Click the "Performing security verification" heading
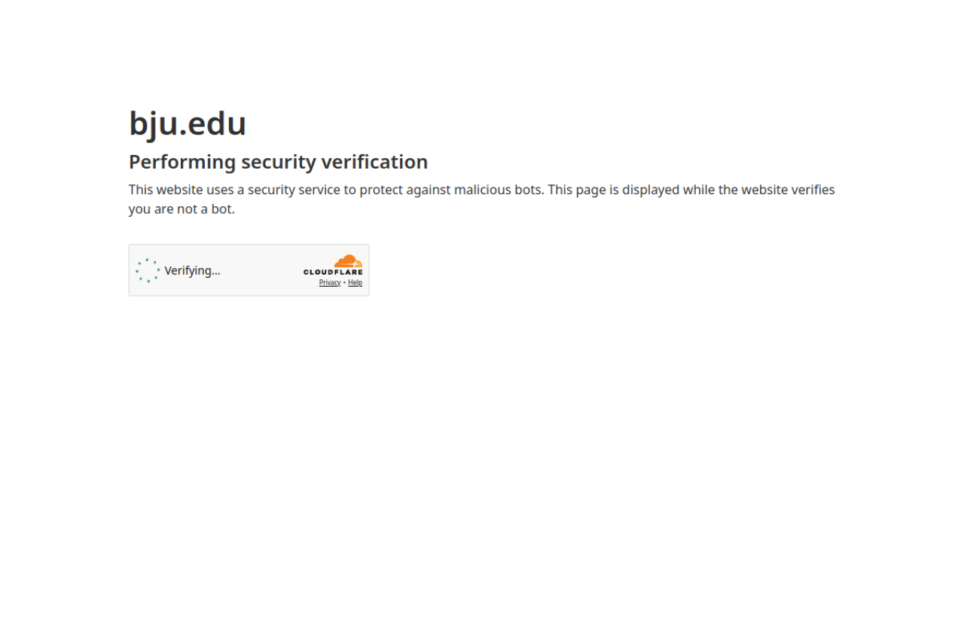This screenshot has width=964, height=642. coord(278,162)
